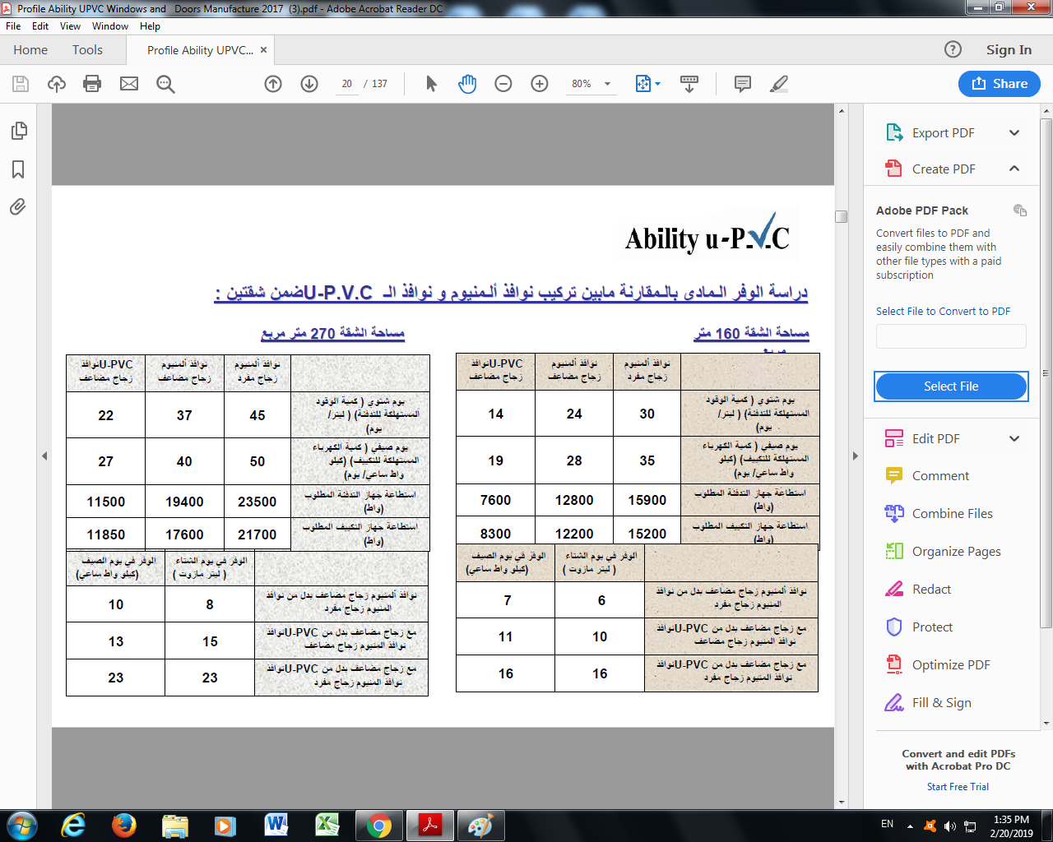Open the Help question mark icon

point(953,49)
